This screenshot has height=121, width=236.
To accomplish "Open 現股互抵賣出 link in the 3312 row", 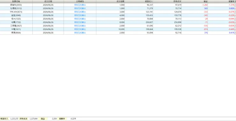I will coord(80,8).
